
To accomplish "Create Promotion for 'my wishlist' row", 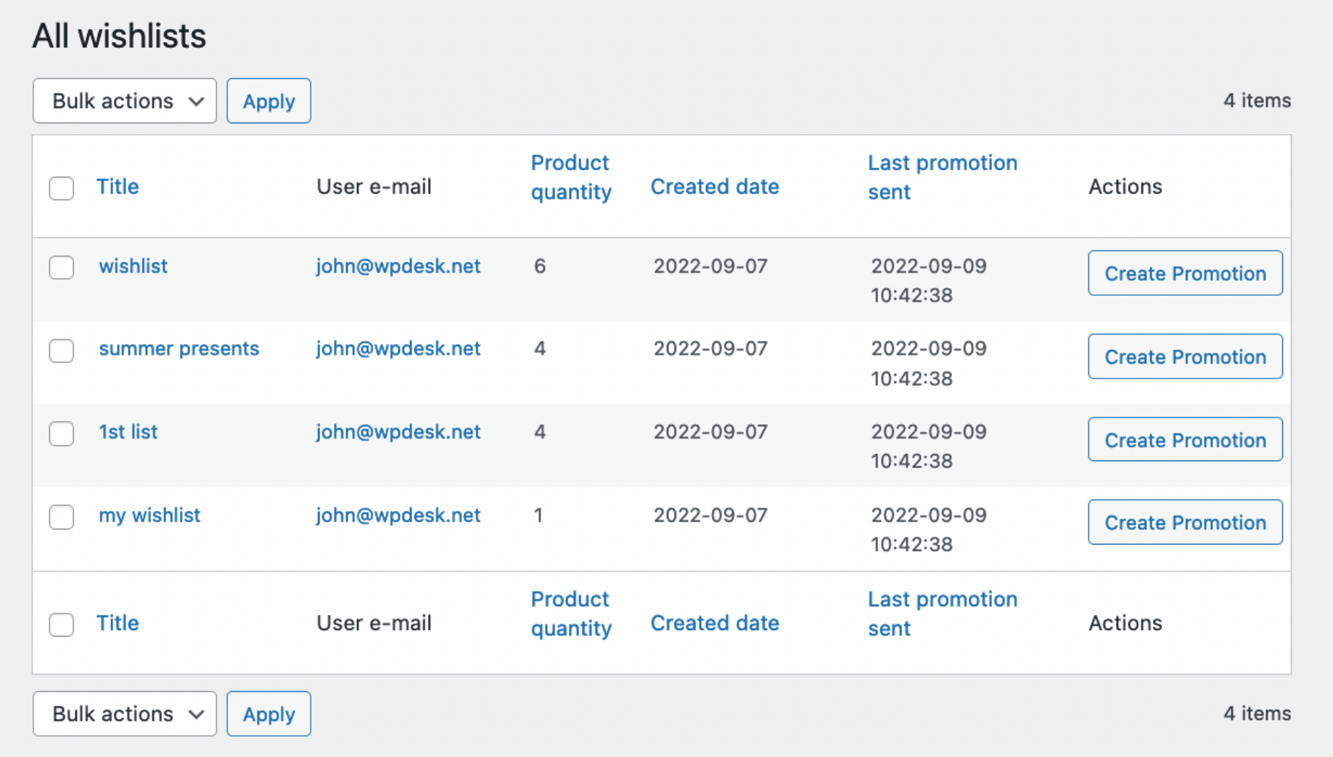I will point(1184,522).
